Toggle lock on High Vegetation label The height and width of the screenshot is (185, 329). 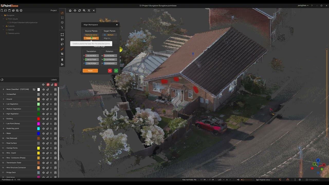tap(48, 114)
